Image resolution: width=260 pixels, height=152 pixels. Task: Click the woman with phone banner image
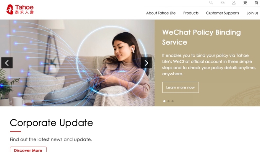tap(77, 63)
